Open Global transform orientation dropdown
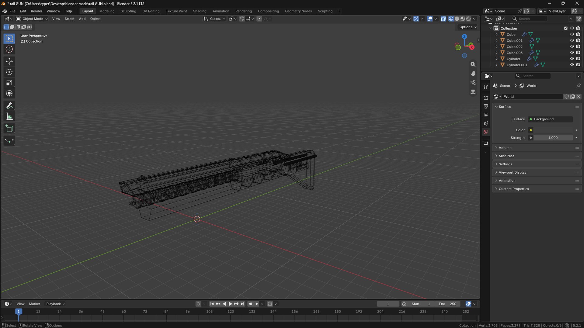 click(x=215, y=19)
